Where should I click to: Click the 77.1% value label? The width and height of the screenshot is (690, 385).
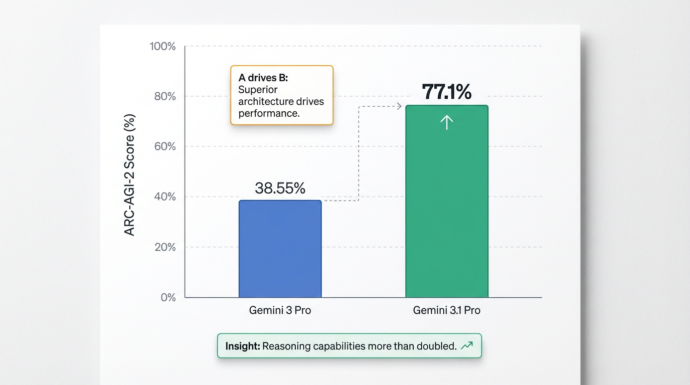[446, 92]
